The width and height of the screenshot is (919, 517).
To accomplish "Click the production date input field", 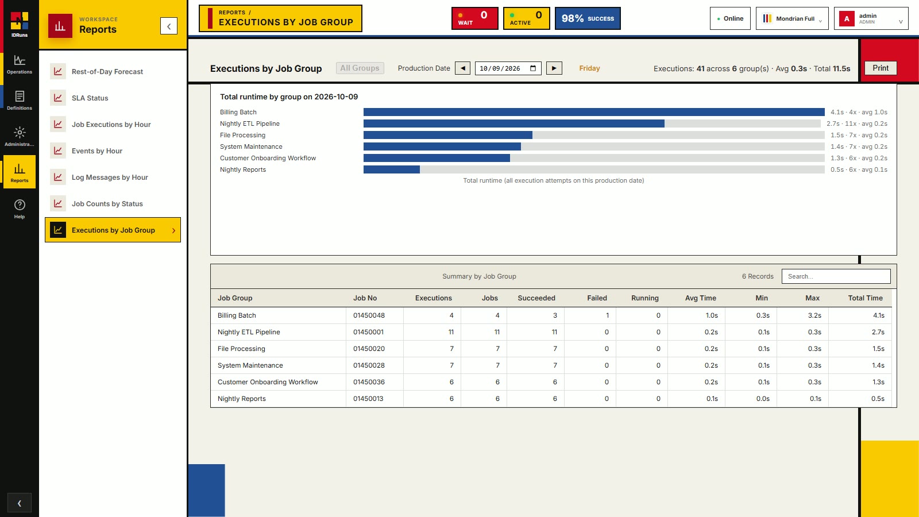I will coord(508,68).
